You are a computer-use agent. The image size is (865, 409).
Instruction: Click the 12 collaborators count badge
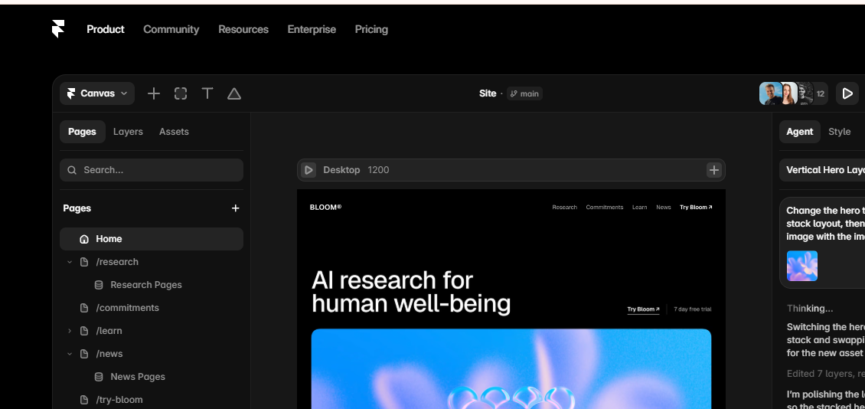point(821,94)
